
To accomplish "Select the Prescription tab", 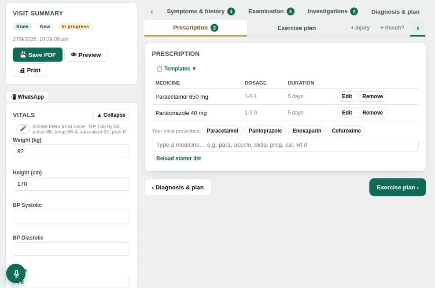I will point(195,28).
